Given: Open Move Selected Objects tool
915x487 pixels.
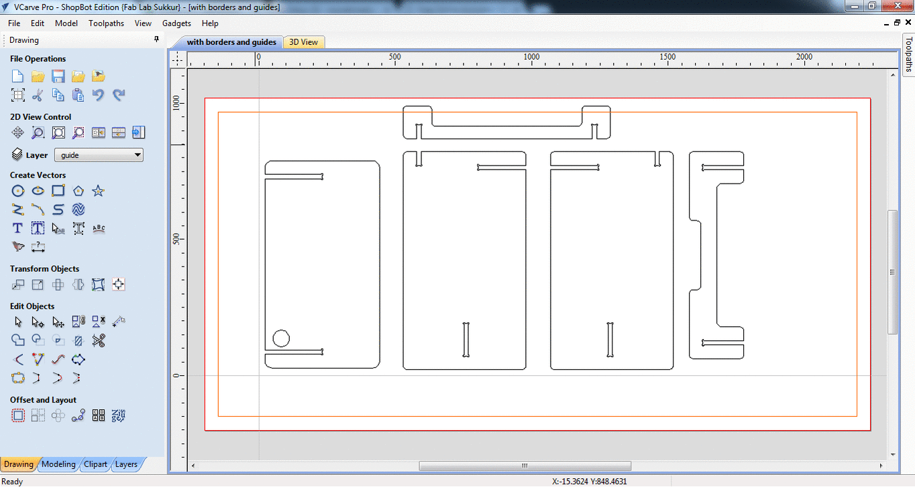Looking at the screenshot, I should point(18,285).
